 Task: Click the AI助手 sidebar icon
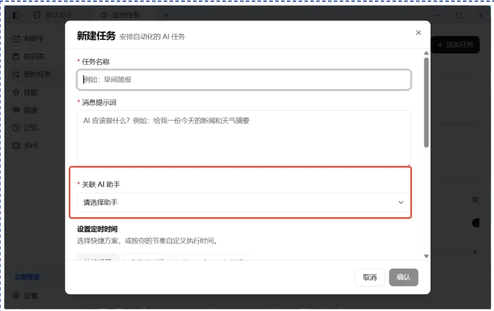(x=16, y=39)
